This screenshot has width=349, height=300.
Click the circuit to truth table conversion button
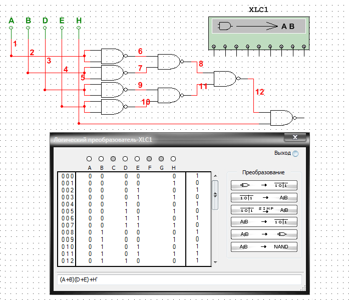coord(264,185)
